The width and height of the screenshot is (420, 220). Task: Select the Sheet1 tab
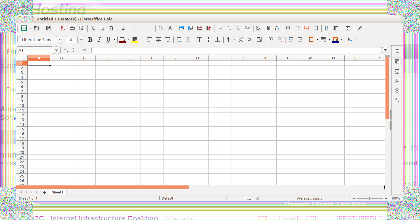point(57,192)
